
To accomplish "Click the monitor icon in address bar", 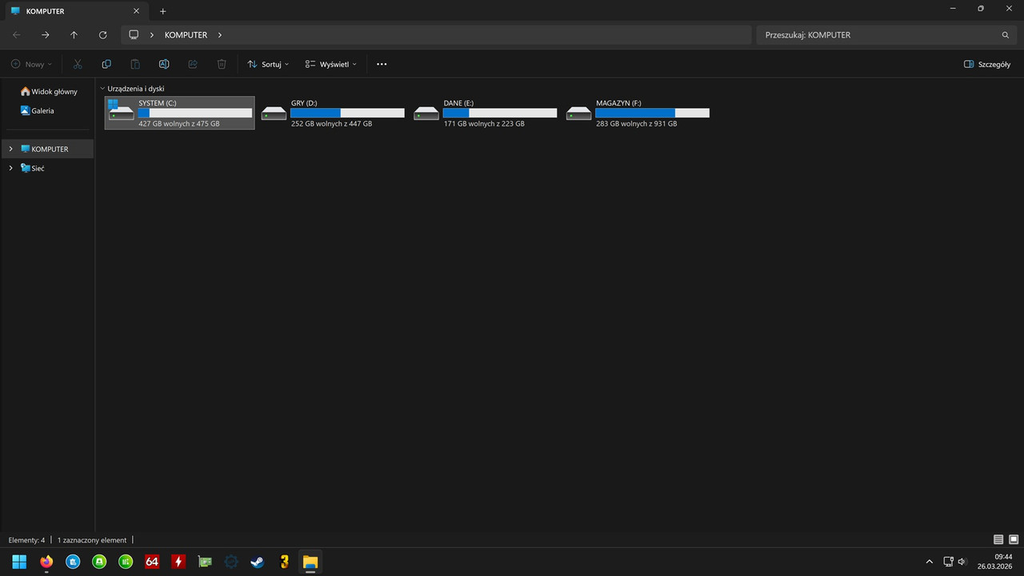I will 134,35.
